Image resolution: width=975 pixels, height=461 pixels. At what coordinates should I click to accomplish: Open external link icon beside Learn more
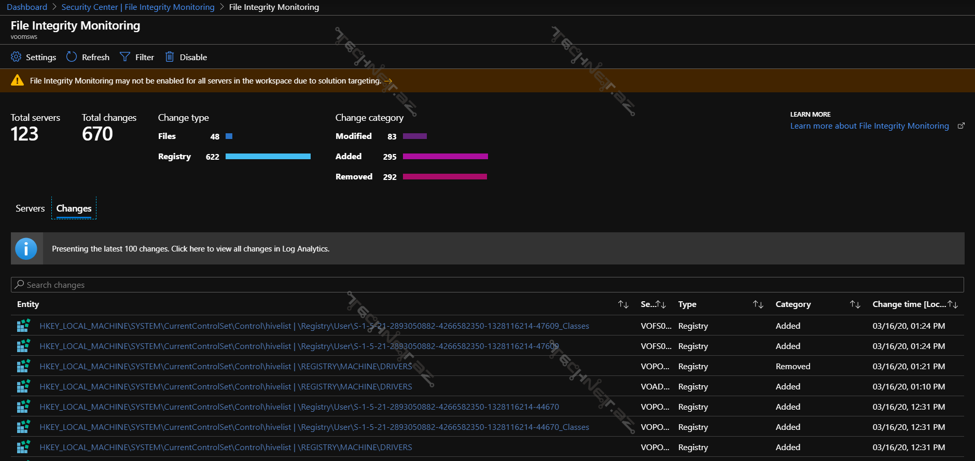tap(961, 126)
